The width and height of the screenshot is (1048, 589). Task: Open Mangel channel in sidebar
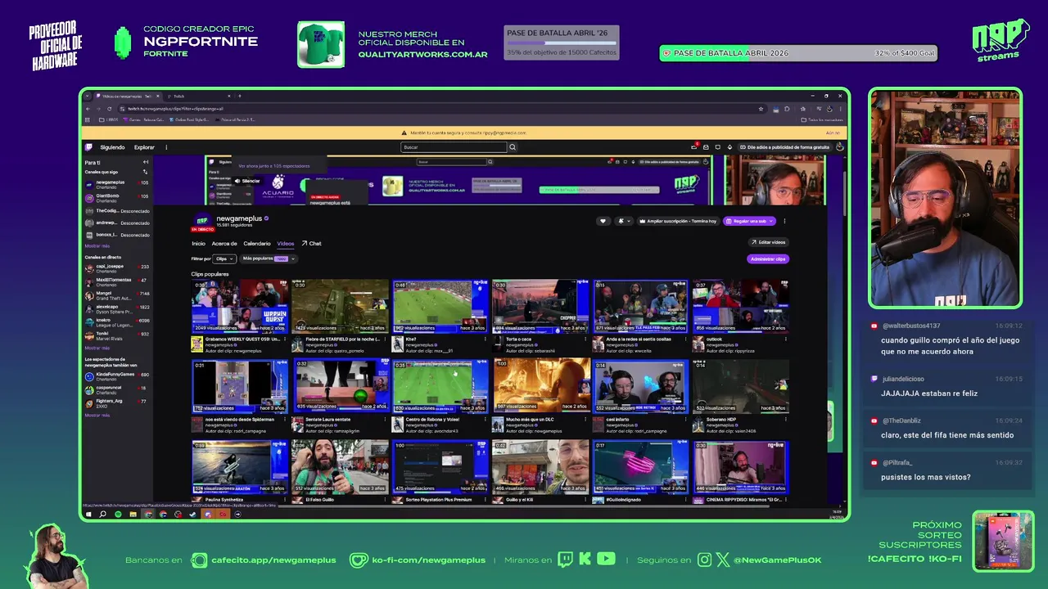point(117,295)
